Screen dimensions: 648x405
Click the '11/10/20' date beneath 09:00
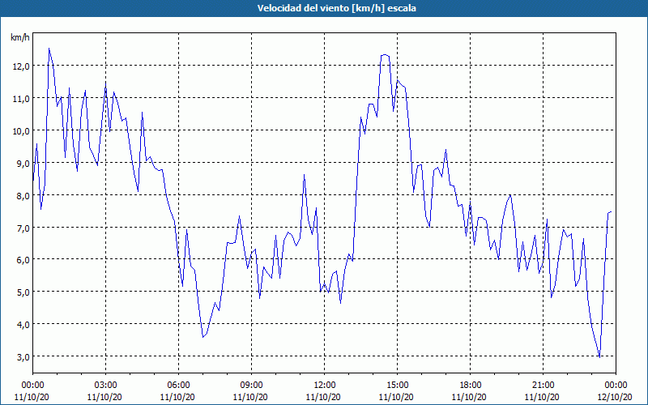click(251, 397)
